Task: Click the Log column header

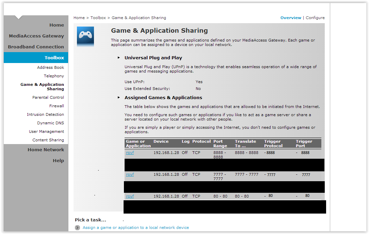Action: click(x=186, y=141)
